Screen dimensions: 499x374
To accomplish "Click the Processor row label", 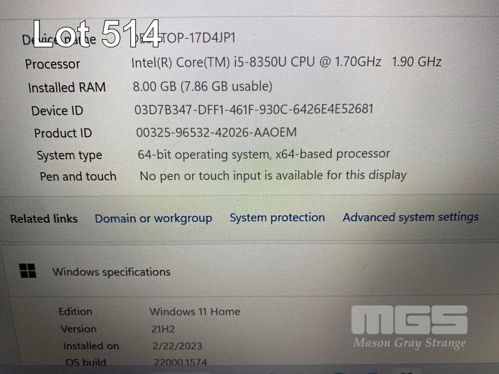I will pyautogui.click(x=52, y=64).
